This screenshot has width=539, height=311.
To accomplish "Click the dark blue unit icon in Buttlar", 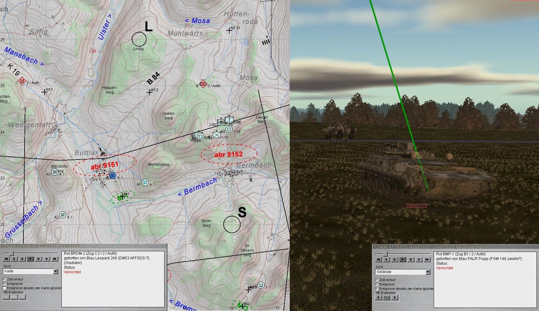I will pyautogui.click(x=113, y=176).
